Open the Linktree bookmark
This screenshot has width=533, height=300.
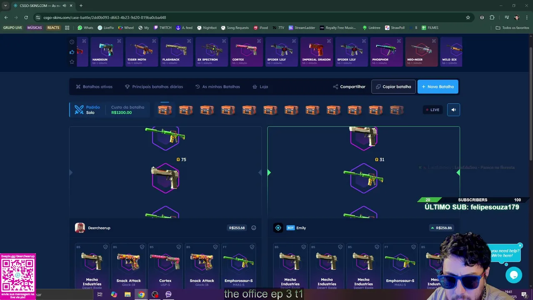tap(371, 27)
